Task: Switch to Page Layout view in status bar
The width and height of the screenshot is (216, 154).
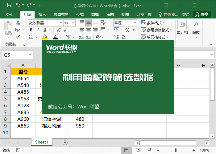Action: click(138, 150)
